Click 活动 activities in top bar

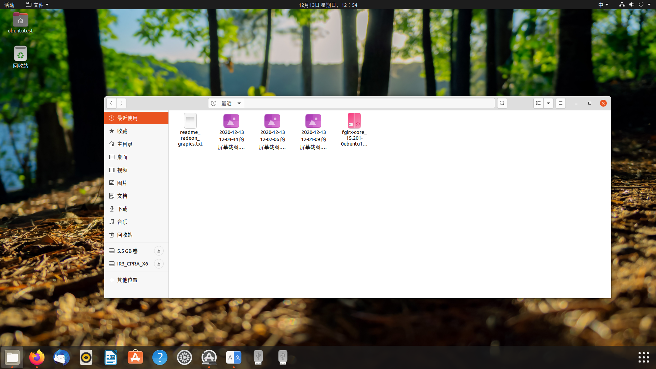[9, 5]
